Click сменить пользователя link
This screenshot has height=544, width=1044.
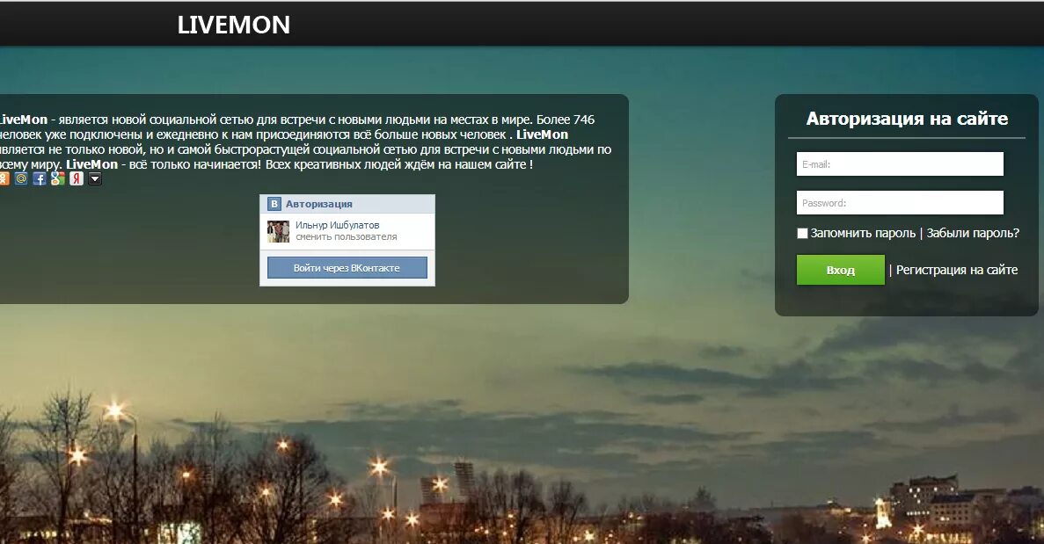[347, 236]
